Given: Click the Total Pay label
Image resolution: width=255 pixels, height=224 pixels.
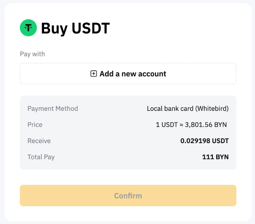Looking at the screenshot, I should click(41, 157).
